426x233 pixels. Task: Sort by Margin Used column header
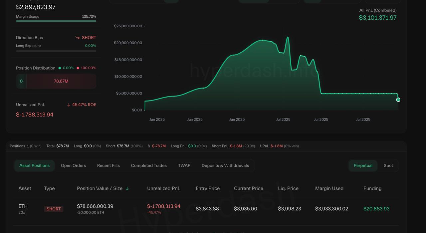pyautogui.click(x=329, y=188)
